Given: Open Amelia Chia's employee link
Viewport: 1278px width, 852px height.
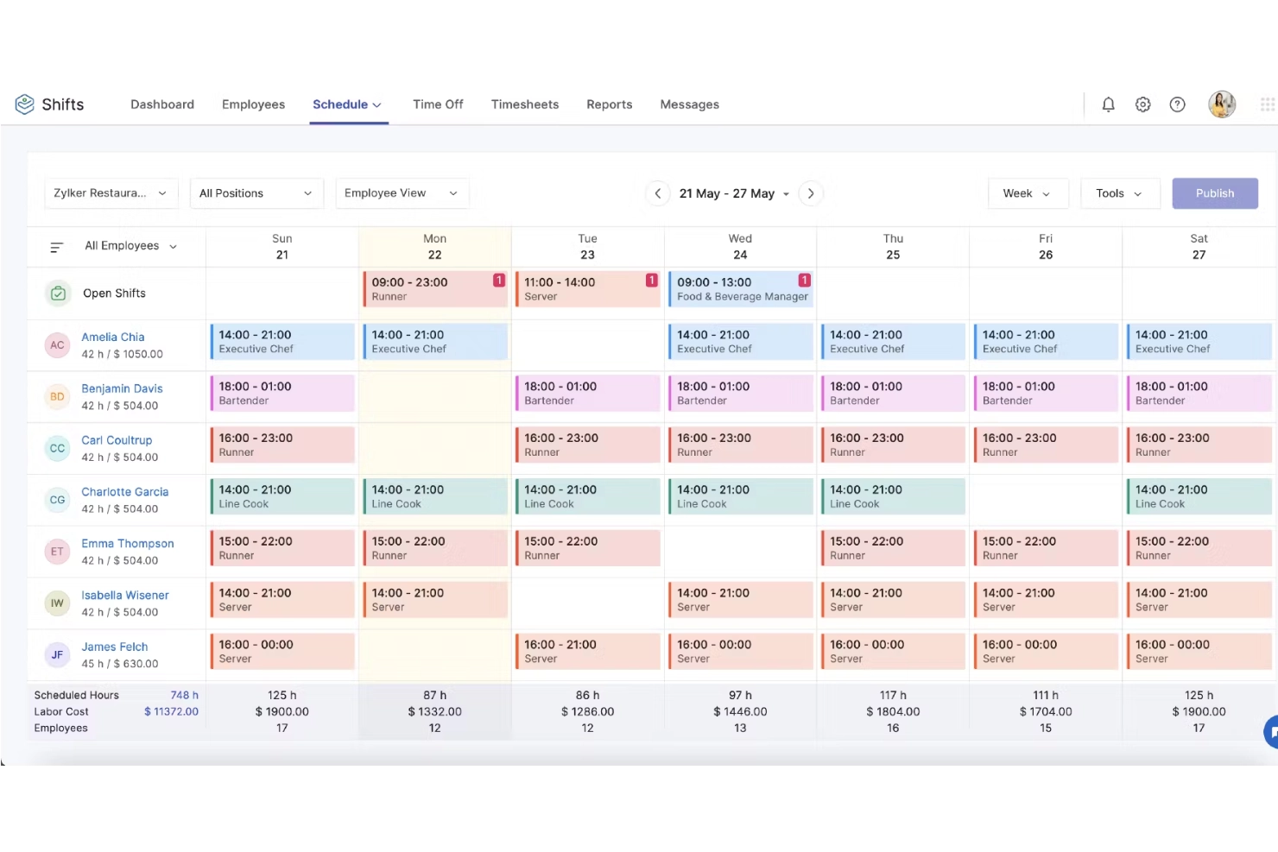Looking at the screenshot, I should click(x=113, y=338).
